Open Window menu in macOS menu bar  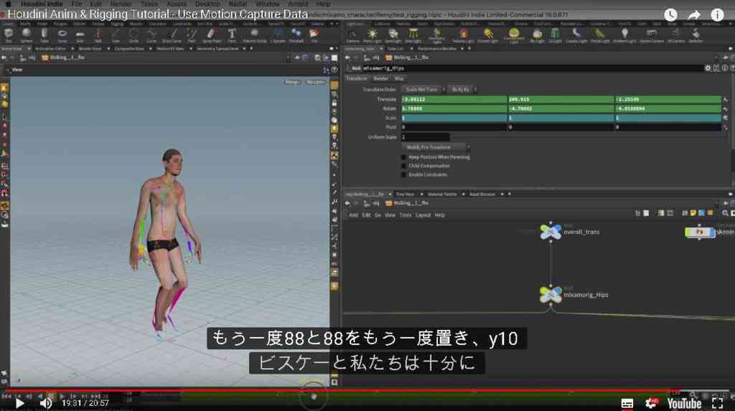point(267,4)
